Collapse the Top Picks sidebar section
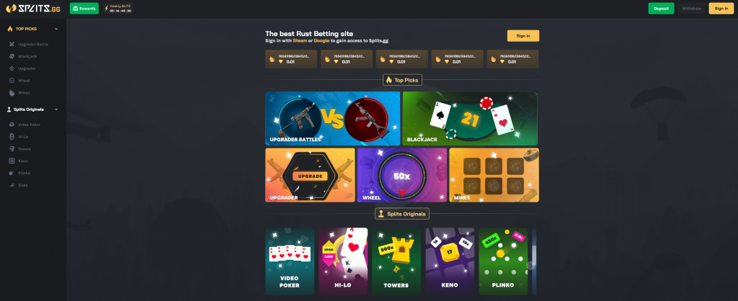Viewport: 738px width, 301px height. [x=56, y=29]
